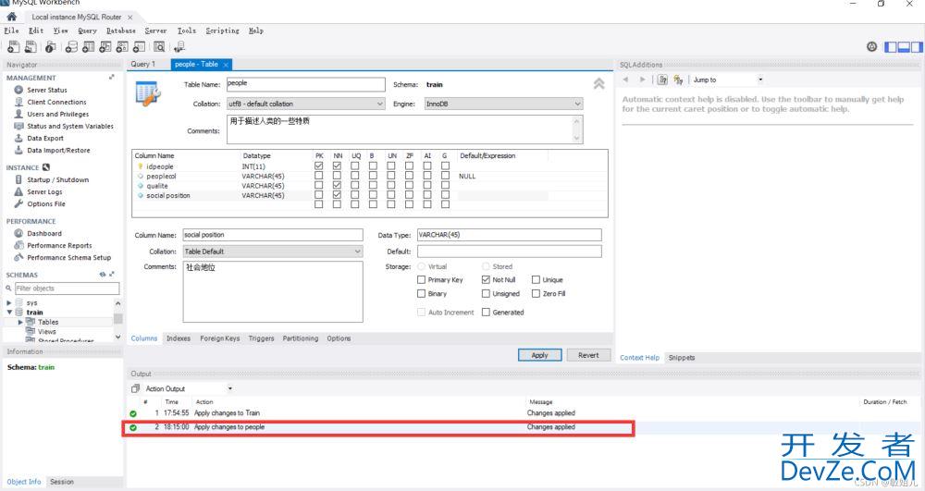925x491 pixels.
Task: Create a new SQL tab icon
Action: pyautogui.click(x=13, y=46)
